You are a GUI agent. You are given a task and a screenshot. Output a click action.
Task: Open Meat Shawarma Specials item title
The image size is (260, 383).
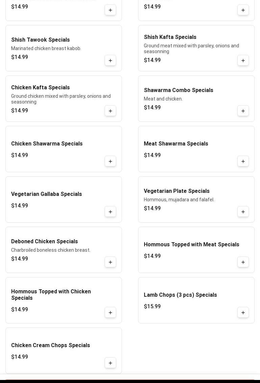tap(176, 144)
